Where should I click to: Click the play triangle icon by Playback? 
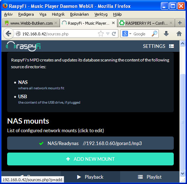tap(79, 177)
